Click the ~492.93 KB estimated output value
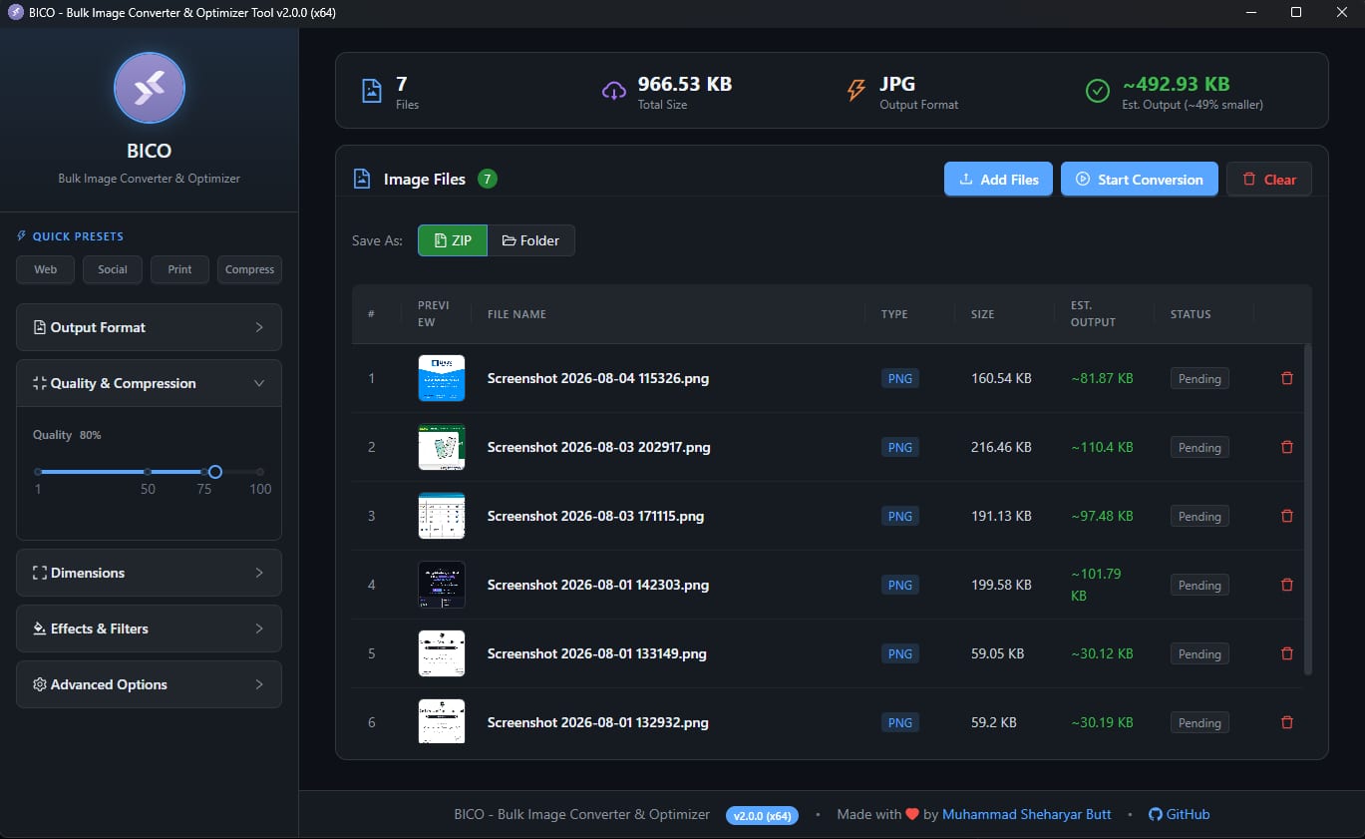 (x=1177, y=84)
